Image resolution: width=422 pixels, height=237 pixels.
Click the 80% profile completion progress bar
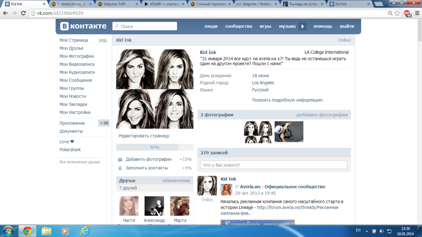155,147
